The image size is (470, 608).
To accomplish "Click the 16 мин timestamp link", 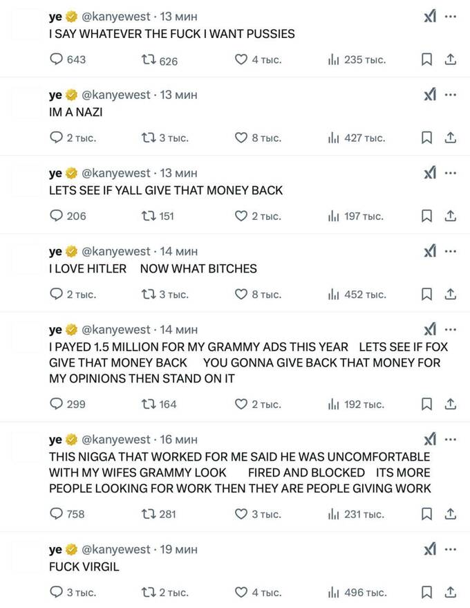I will [178, 440].
